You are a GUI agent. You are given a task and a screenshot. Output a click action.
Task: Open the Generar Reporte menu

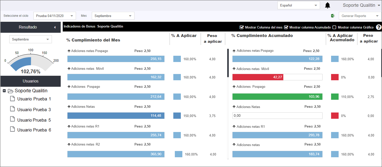coord(360,16)
